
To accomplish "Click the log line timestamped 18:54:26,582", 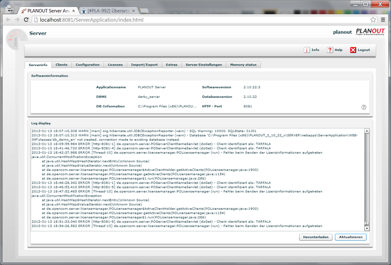I will point(177,226).
